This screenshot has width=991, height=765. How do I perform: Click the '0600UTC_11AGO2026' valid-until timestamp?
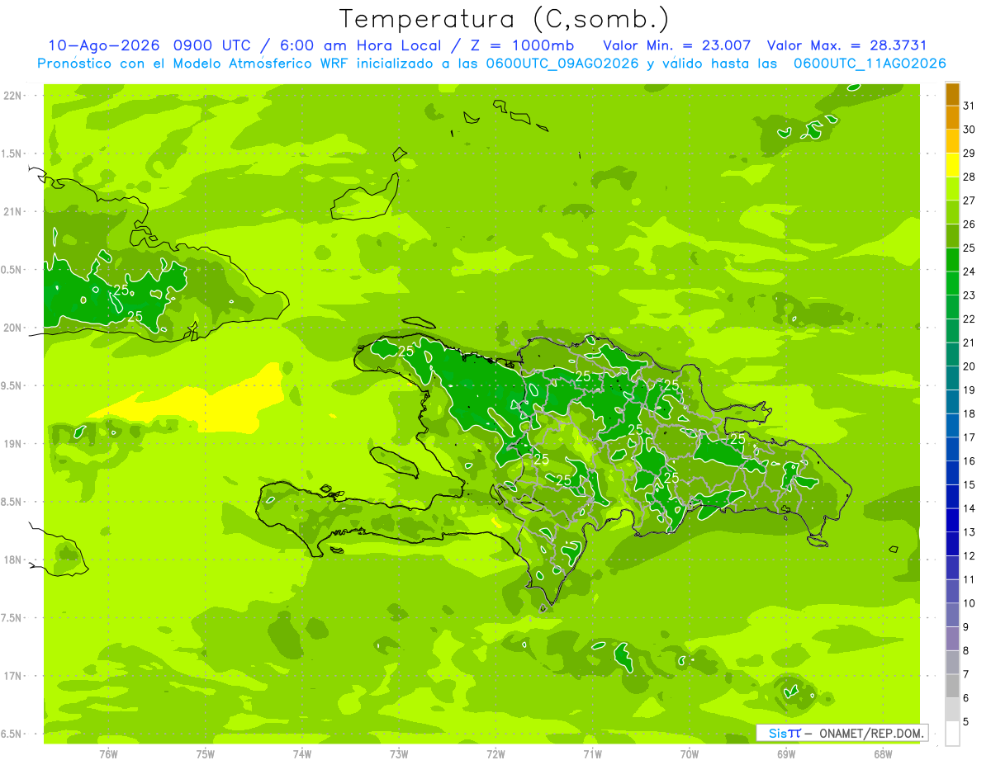click(x=870, y=64)
